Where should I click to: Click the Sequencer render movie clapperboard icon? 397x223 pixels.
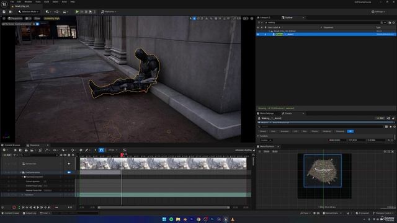click(x=32, y=150)
